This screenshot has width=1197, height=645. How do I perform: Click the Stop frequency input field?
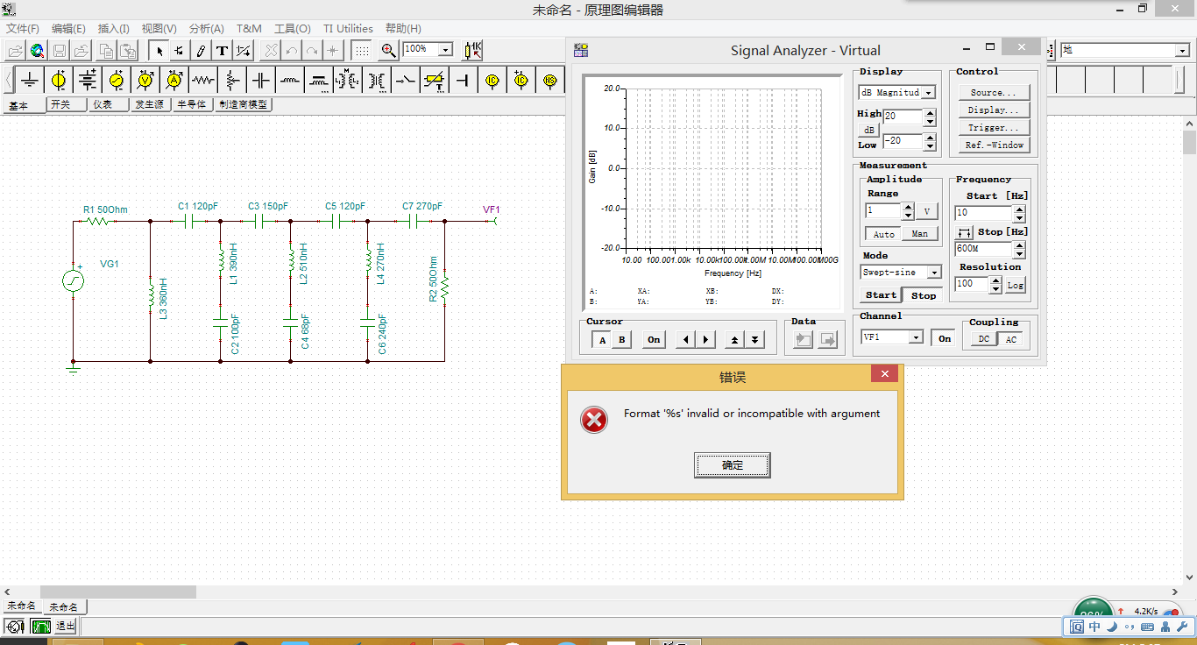click(x=983, y=249)
